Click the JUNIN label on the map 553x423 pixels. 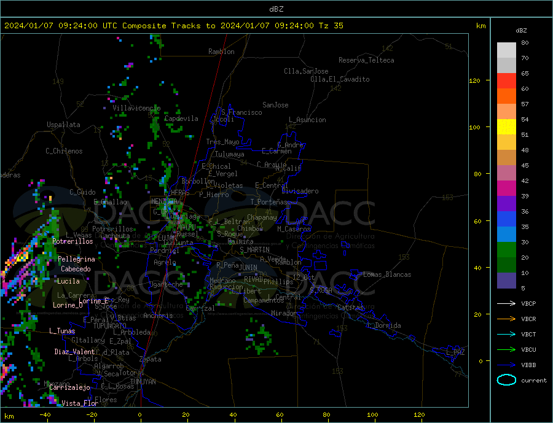coord(248,268)
